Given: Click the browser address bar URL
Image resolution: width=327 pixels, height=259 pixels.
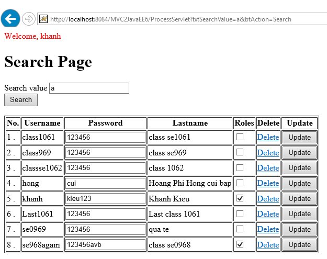Looking at the screenshot, I should point(171,19).
